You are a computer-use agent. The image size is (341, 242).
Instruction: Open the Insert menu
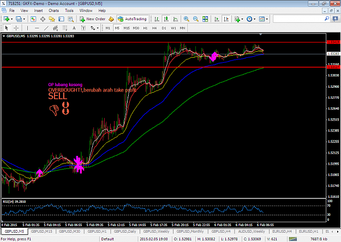click(38, 10)
